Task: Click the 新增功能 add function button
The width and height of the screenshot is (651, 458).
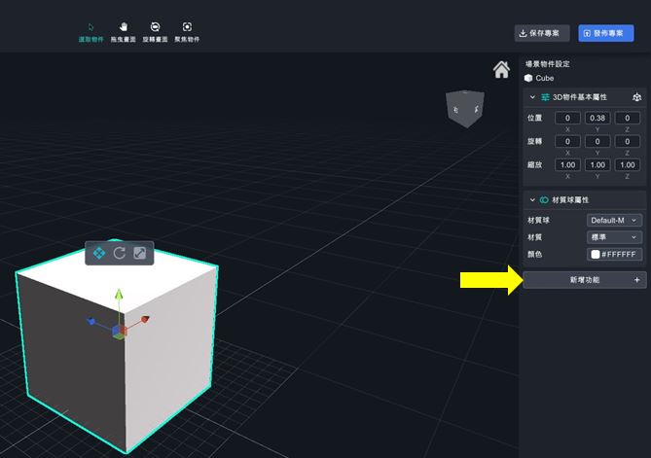Action: [585, 280]
